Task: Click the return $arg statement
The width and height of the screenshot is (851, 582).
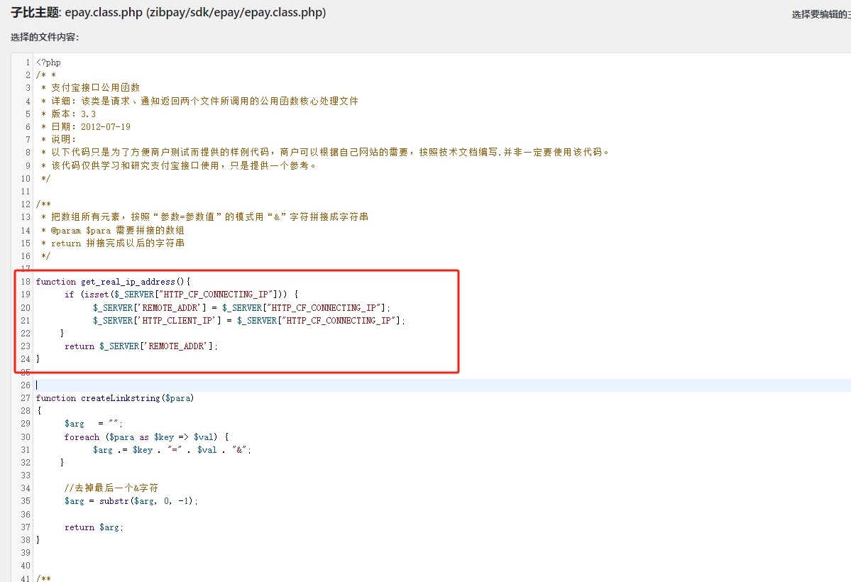Action: point(94,527)
